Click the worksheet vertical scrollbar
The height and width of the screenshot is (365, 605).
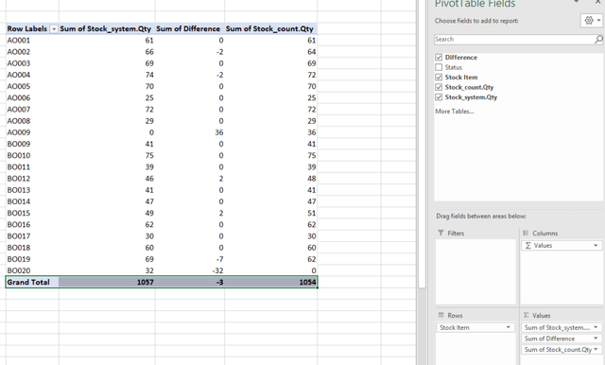pyautogui.click(x=422, y=143)
